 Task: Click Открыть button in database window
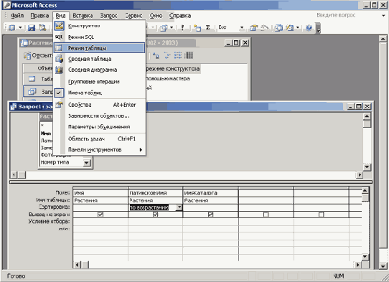click(x=39, y=55)
